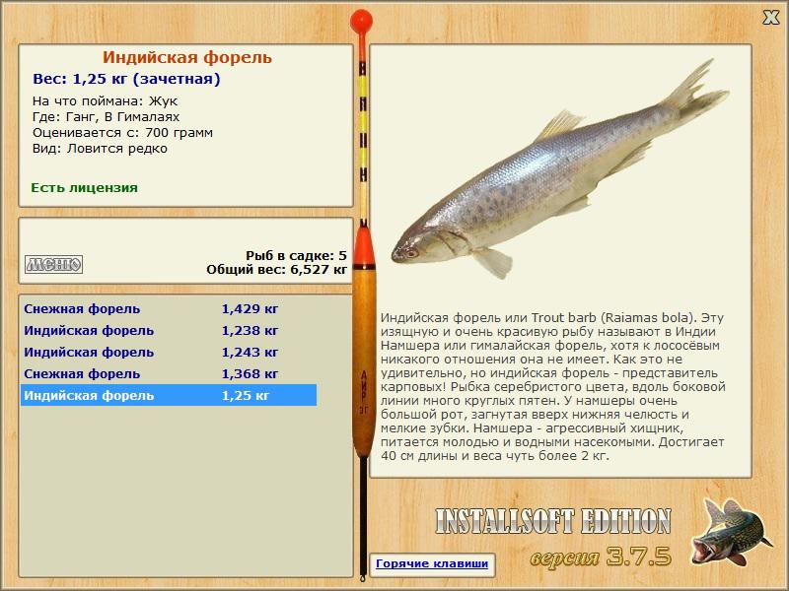Click the Оценивается с: 700 грамм line
The height and width of the screenshot is (591, 789).
coord(122,133)
